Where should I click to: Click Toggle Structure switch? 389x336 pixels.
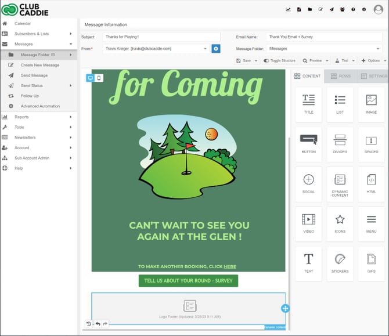coord(279,60)
